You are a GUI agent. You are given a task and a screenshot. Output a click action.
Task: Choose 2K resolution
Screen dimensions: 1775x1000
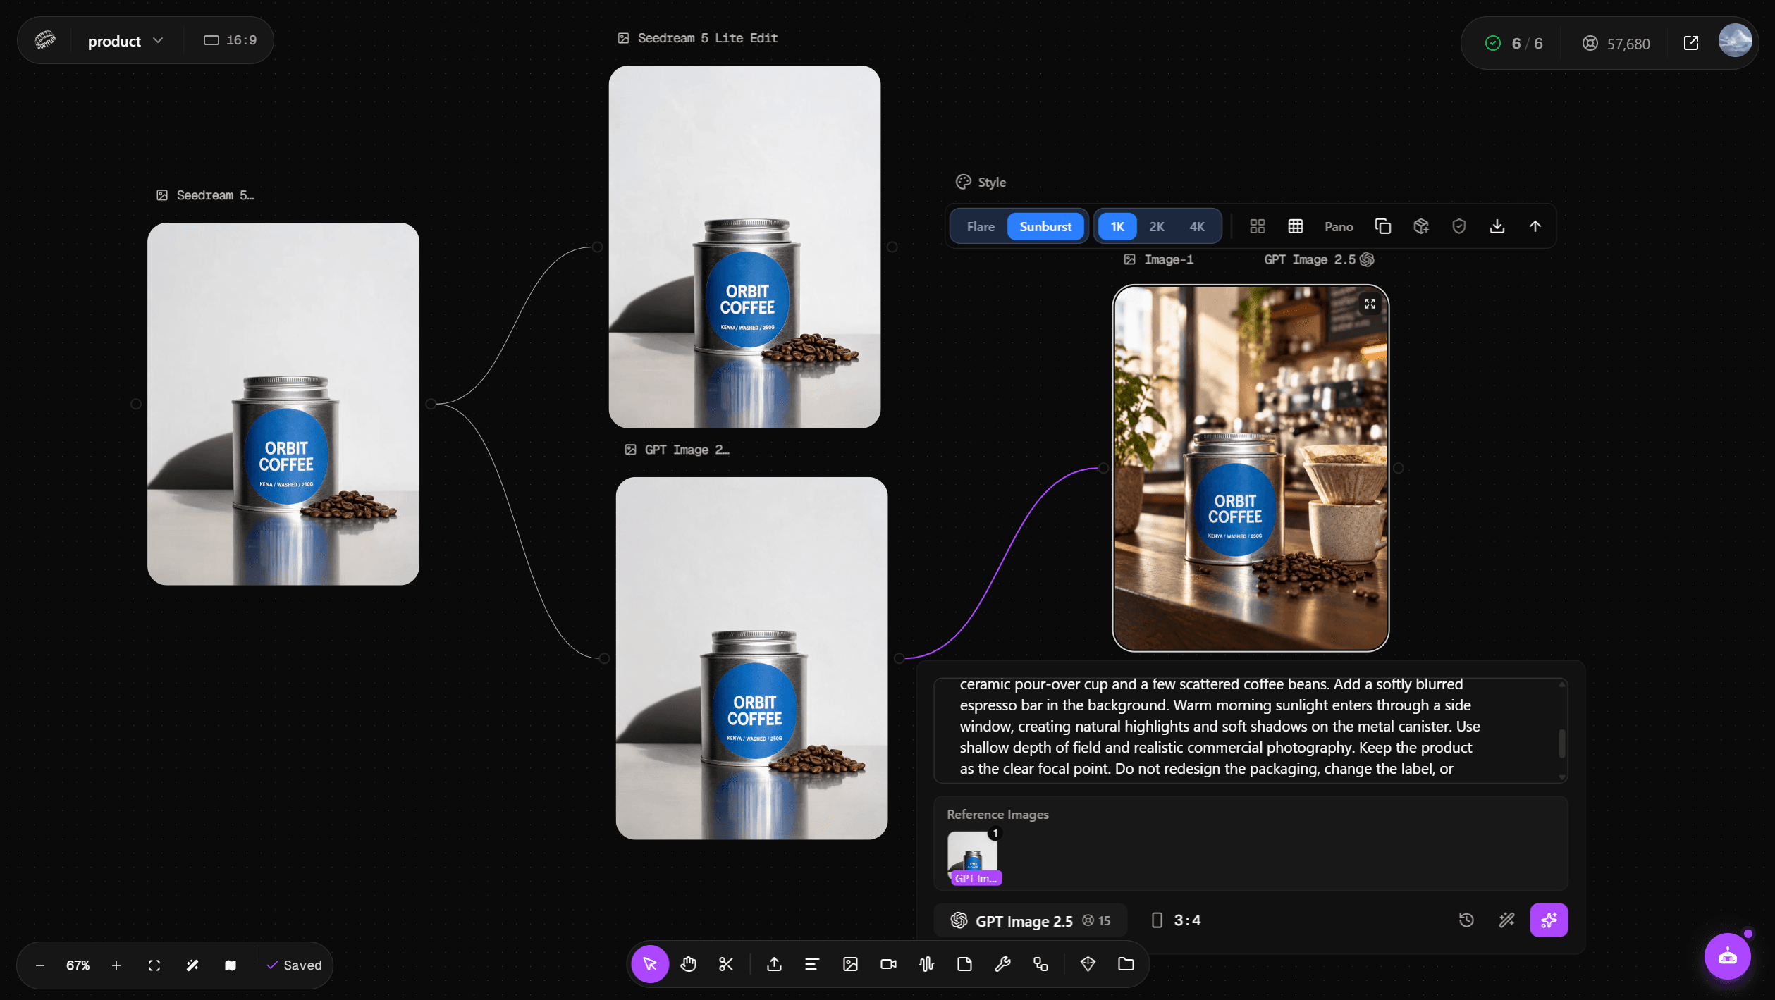[x=1157, y=226]
